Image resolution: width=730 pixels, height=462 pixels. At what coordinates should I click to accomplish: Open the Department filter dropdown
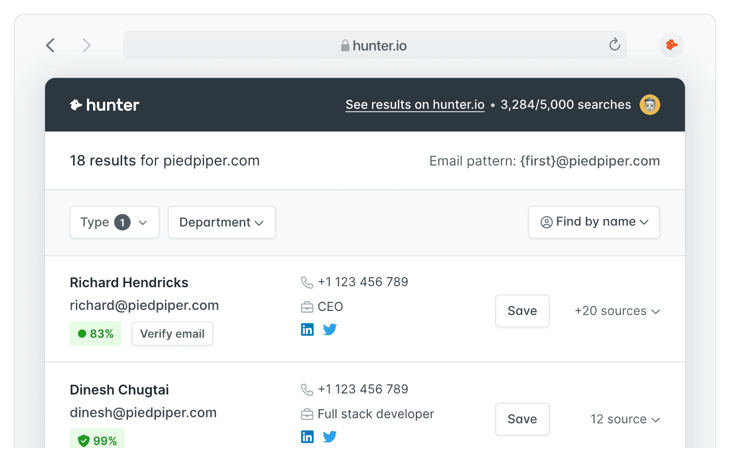[x=222, y=222]
